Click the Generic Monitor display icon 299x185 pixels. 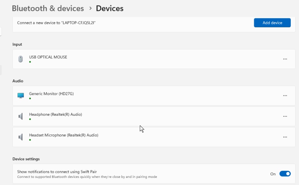(21, 95)
